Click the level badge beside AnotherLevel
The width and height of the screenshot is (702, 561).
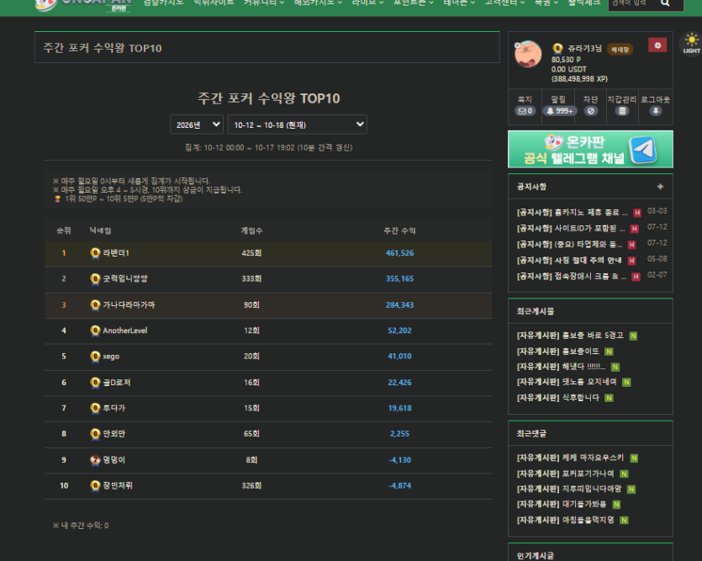(95, 331)
